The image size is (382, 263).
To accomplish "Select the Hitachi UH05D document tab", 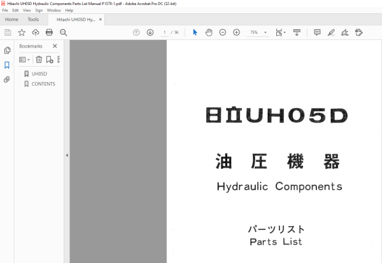I will (x=76, y=20).
